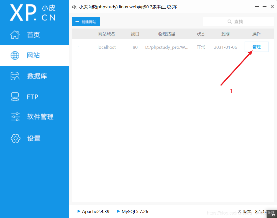Click row number 1
This screenshot has width=277, height=218.
[x=79, y=47]
